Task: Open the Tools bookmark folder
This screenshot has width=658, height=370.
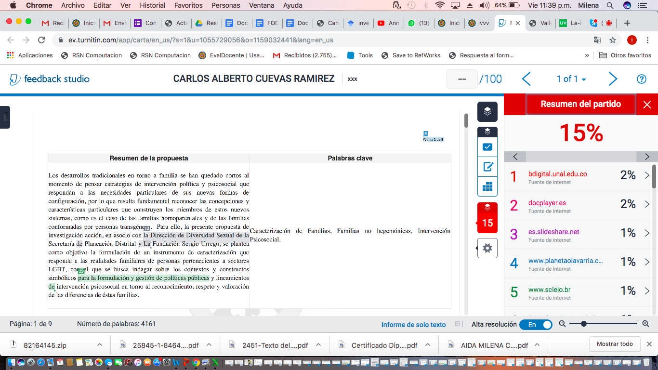Action: (x=359, y=55)
